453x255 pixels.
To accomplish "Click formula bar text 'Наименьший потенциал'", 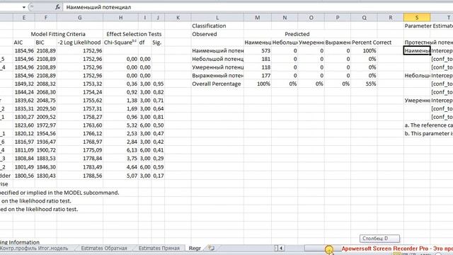I will 98,7.
